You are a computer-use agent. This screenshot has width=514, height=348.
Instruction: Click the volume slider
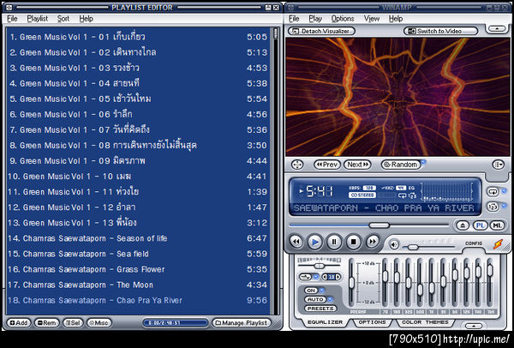[429, 247]
